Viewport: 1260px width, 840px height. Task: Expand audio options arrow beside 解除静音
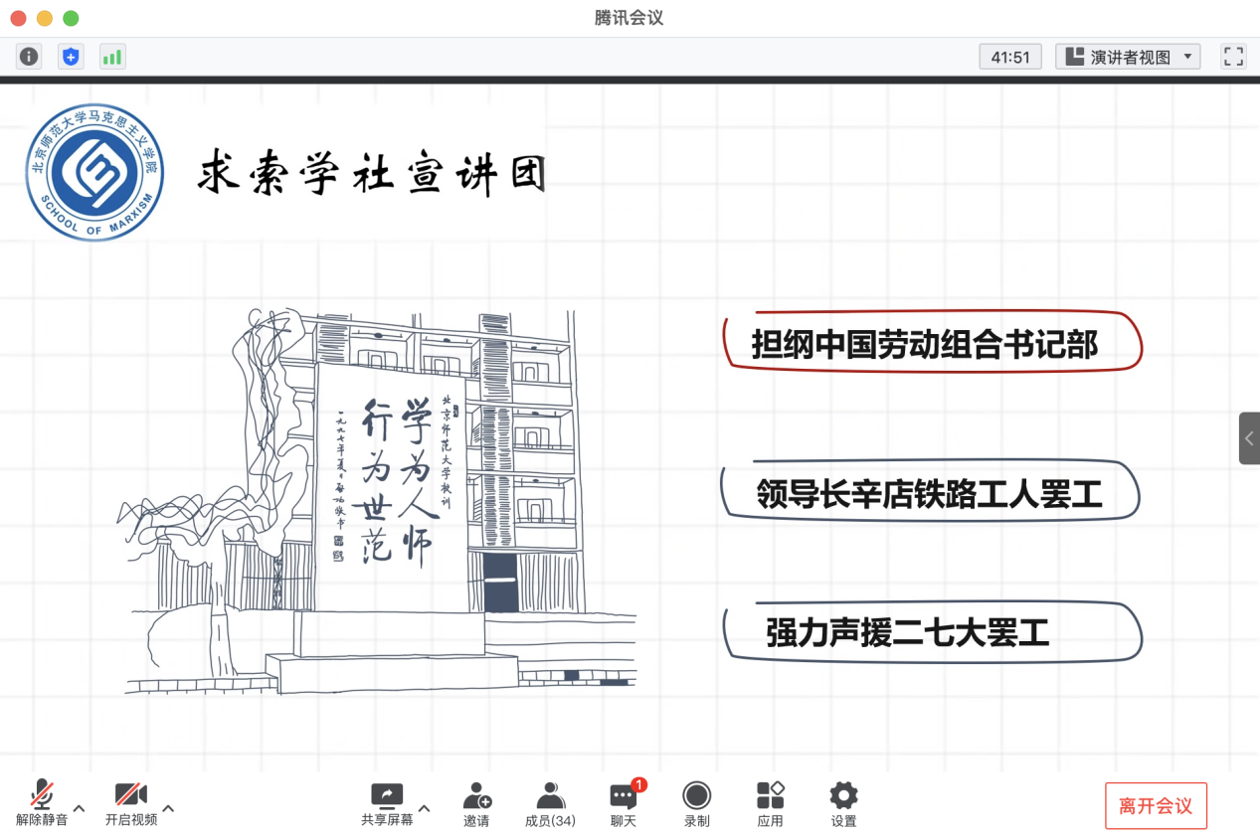pyautogui.click(x=80, y=807)
